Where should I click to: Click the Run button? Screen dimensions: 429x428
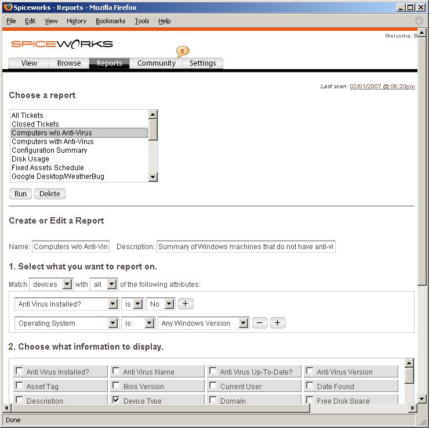pyautogui.click(x=20, y=194)
